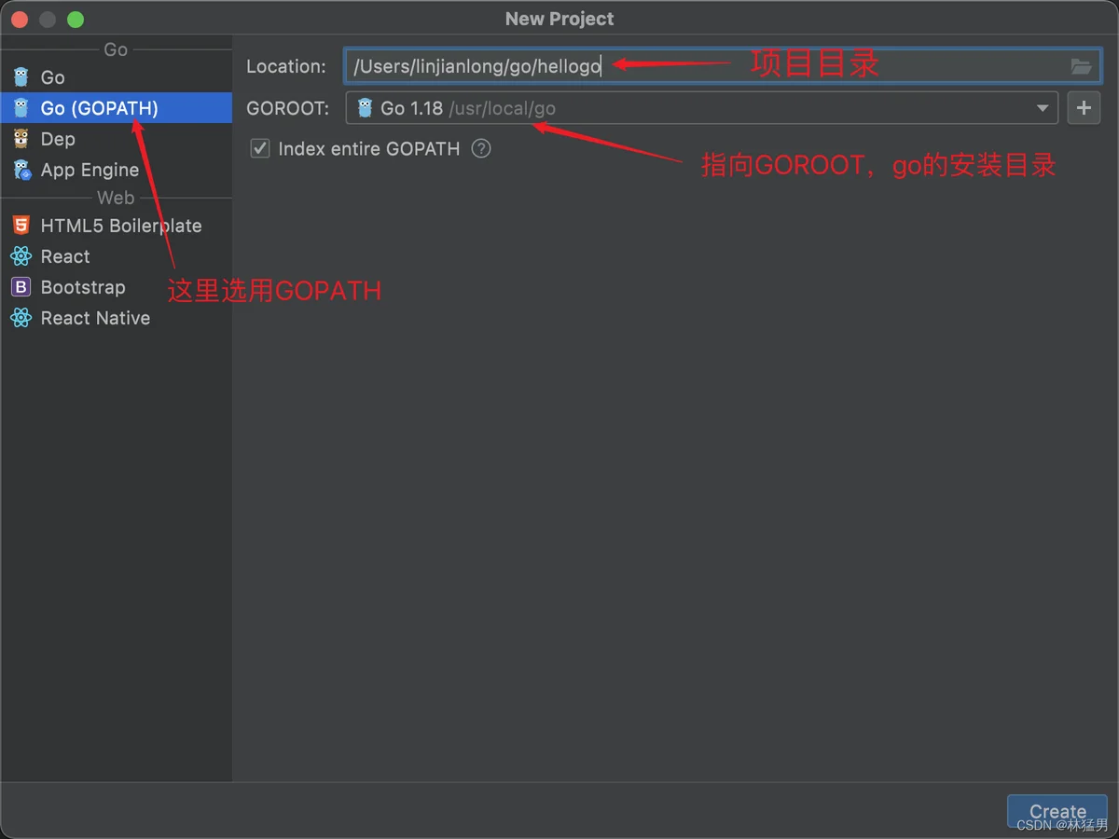Open help for Index entire GOPATH
The image size is (1119, 839).
481,148
